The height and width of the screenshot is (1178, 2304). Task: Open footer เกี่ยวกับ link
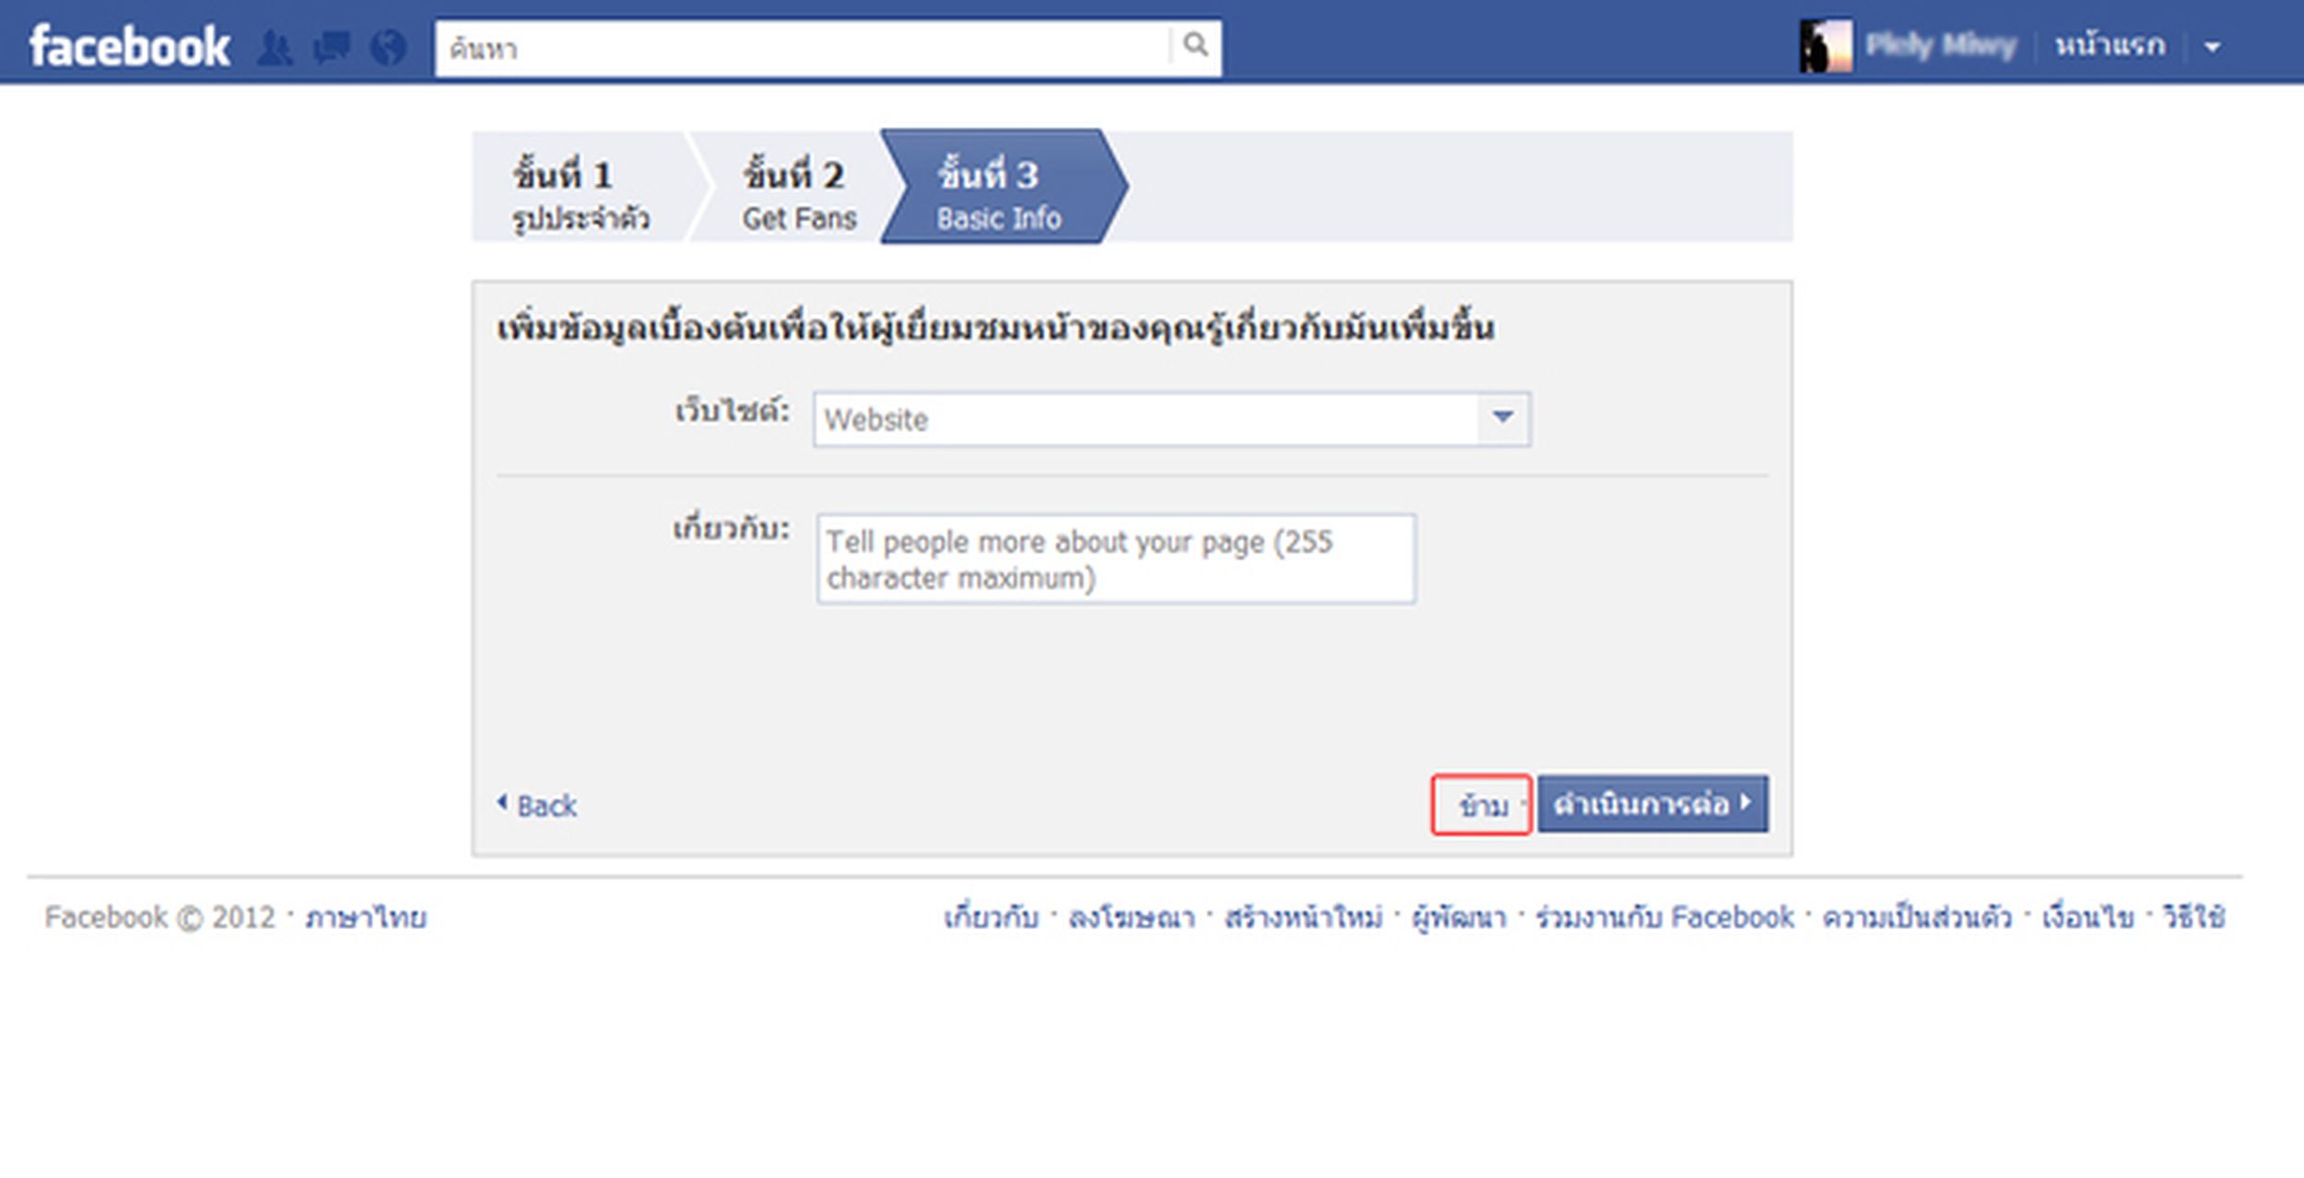click(x=991, y=917)
